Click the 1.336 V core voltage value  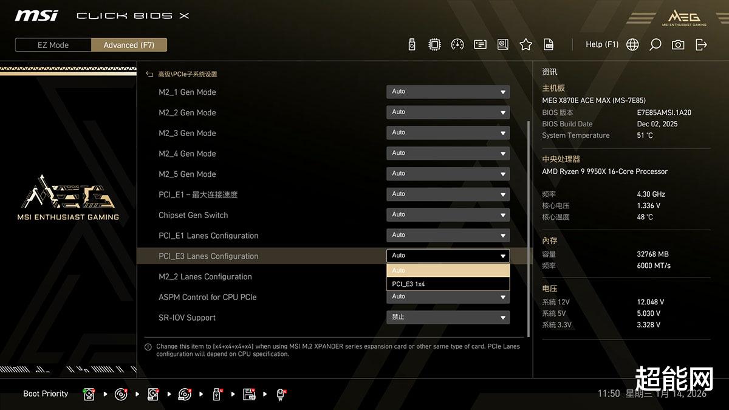coord(649,206)
